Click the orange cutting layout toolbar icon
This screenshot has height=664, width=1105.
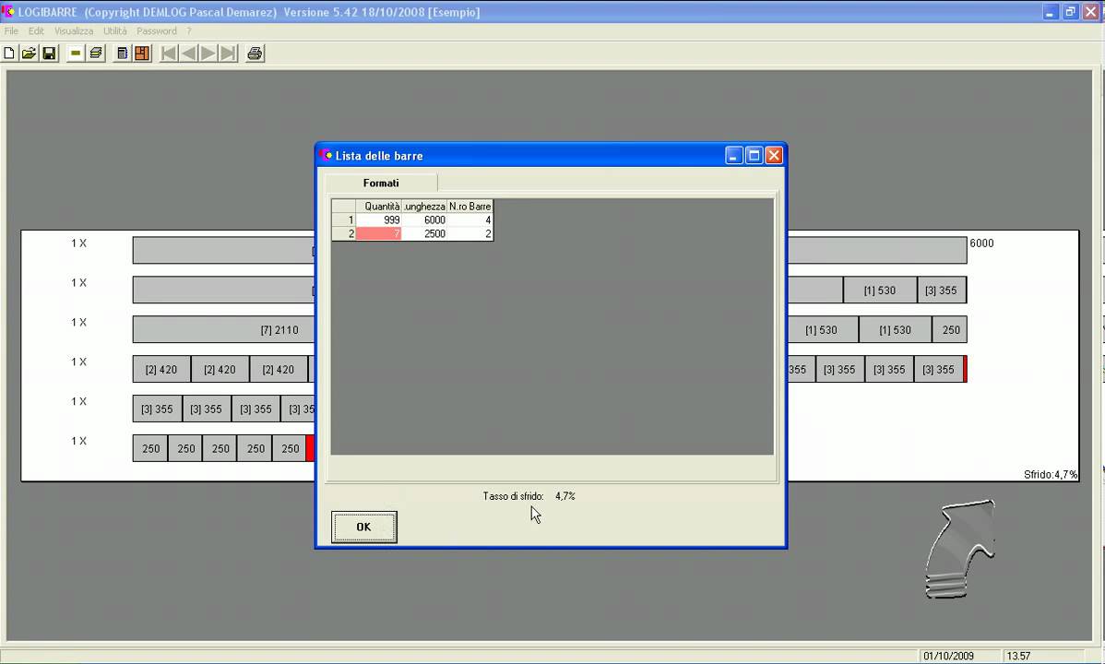(142, 53)
